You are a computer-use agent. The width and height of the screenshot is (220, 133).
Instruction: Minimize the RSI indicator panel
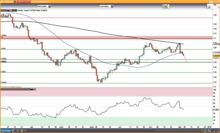32,89
